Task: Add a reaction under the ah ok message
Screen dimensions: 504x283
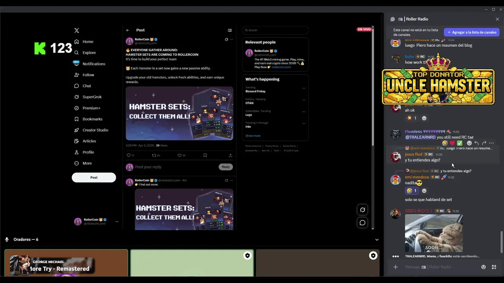Action: pyautogui.click(x=424, y=118)
